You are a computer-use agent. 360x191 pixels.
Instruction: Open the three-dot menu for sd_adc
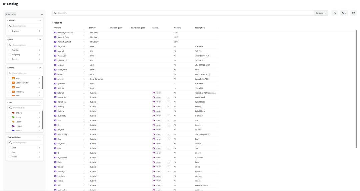point(84,79)
